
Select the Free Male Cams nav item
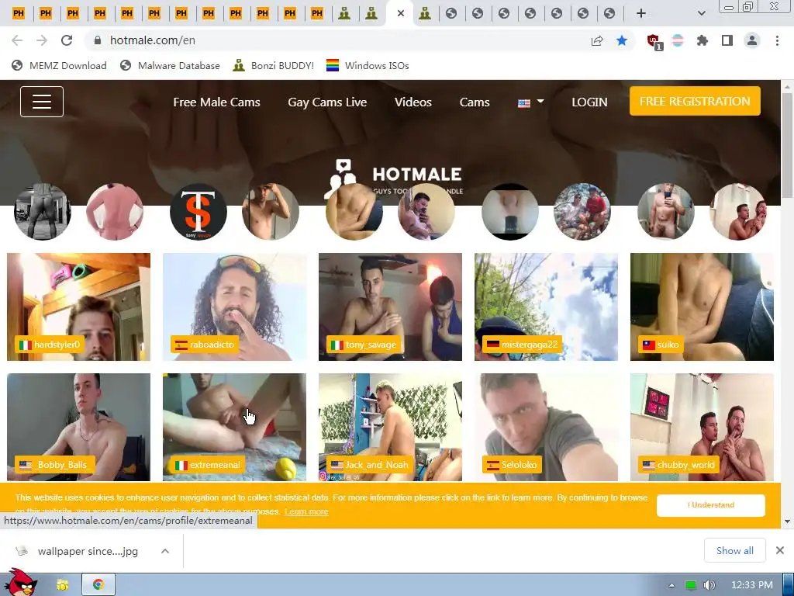[217, 102]
